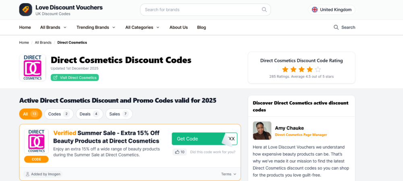
Task: Open the Trending Brands dropdown
Action: pyautogui.click(x=96, y=27)
